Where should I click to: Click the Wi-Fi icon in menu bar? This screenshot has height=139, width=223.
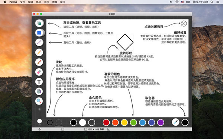(177, 2)
